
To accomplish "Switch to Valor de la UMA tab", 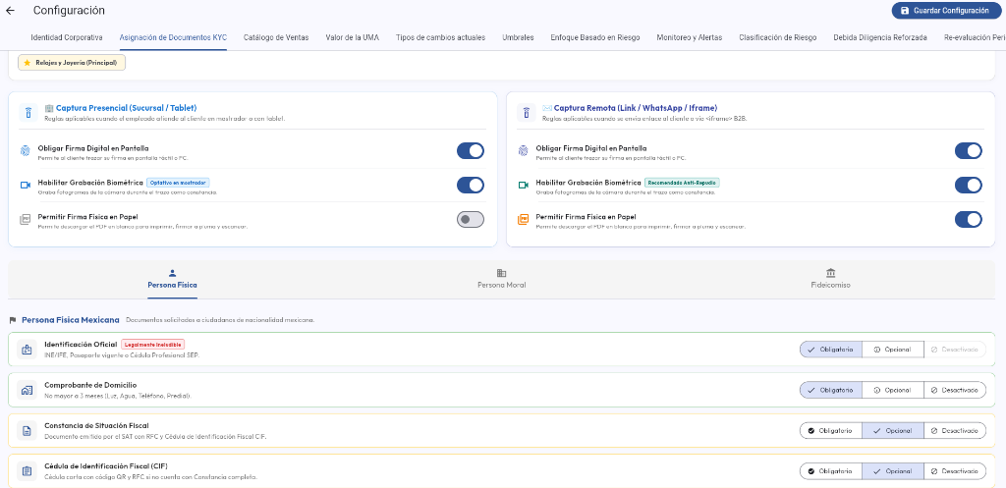I will [x=353, y=38].
